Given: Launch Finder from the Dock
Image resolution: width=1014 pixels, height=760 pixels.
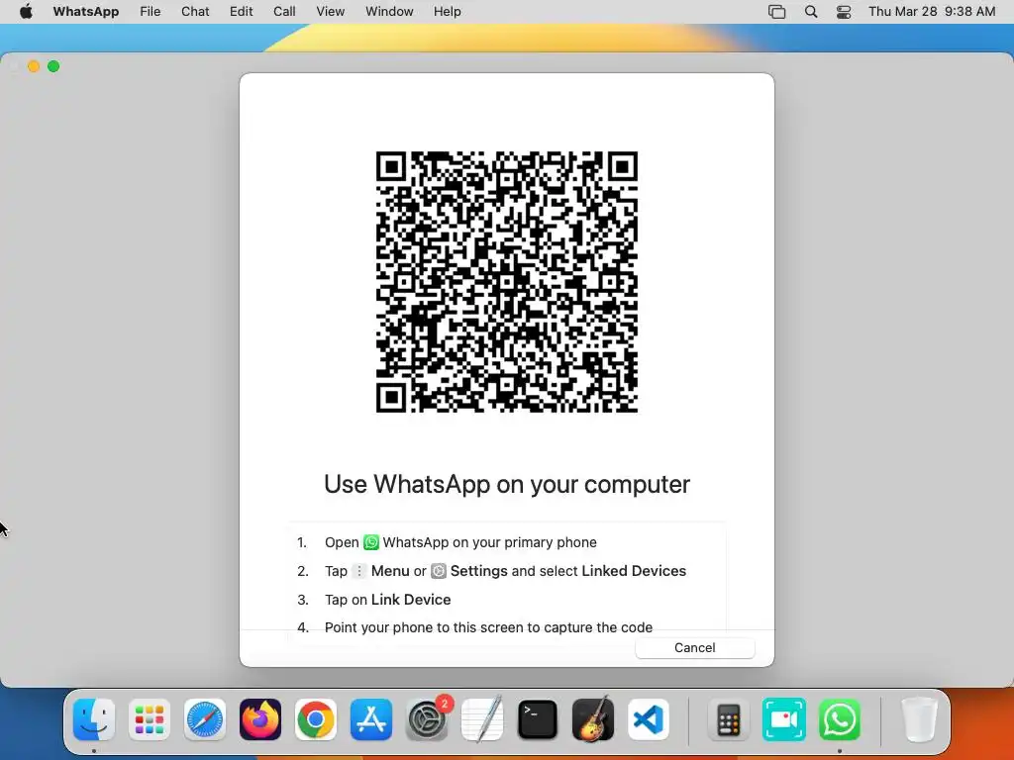Looking at the screenshot, I should pos(94,719).
